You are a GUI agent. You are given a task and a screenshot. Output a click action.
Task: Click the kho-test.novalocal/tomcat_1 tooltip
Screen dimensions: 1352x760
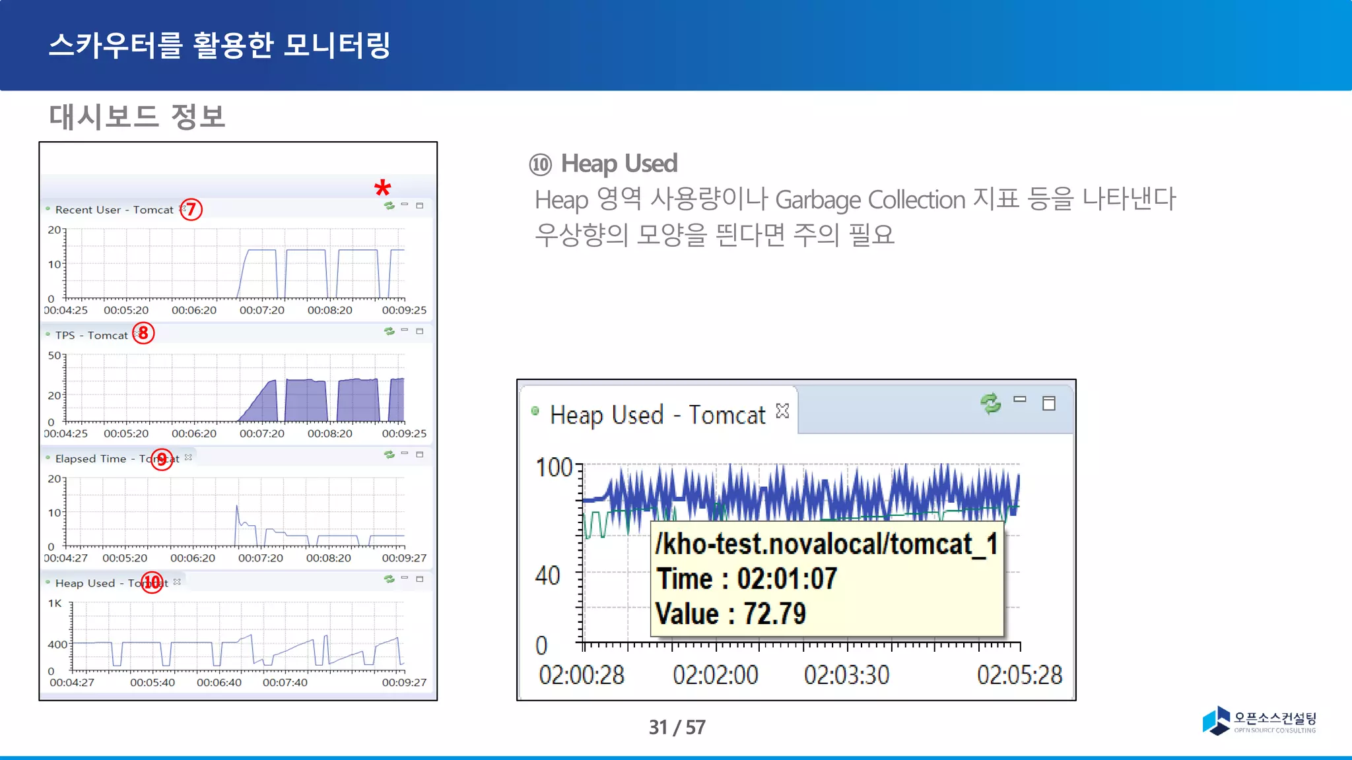pos(827,579)
